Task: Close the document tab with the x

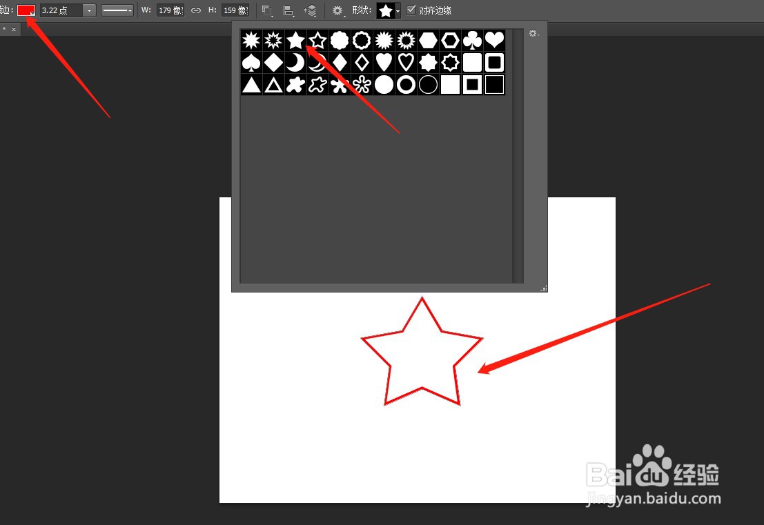Action: [14, 29]
